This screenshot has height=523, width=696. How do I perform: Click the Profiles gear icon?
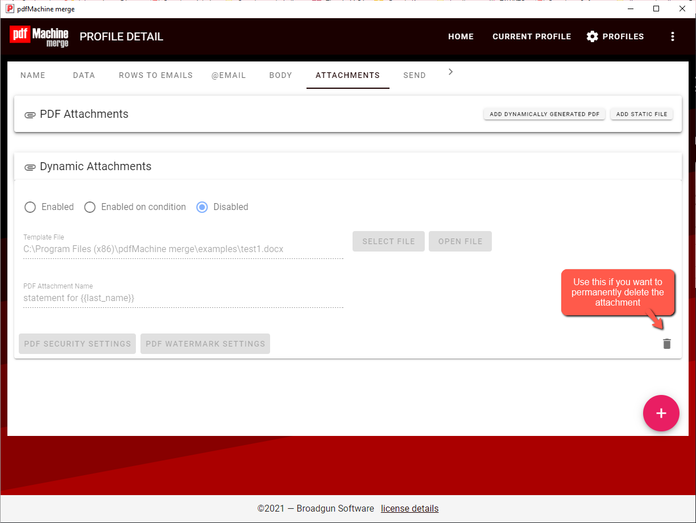593,36
